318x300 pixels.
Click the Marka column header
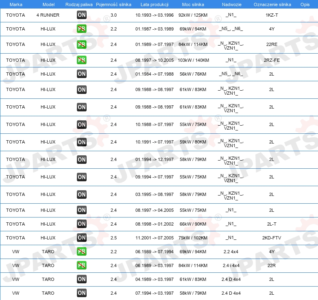click(x=16, y=4)
